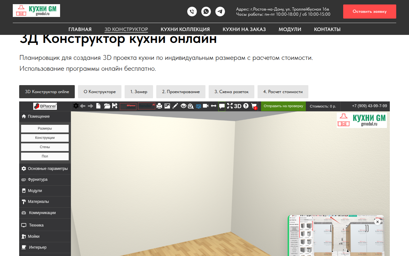This screenshot has height=256, width=409.
Task: Collapse the Помещение section
Action: coord(45,116)
